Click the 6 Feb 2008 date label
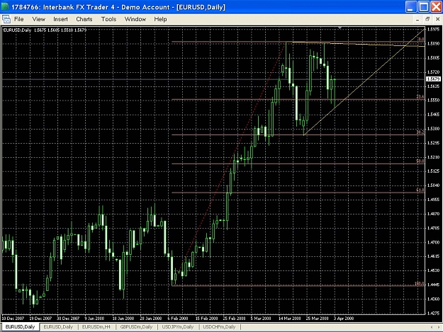The image size is (443, 332). 178,318
